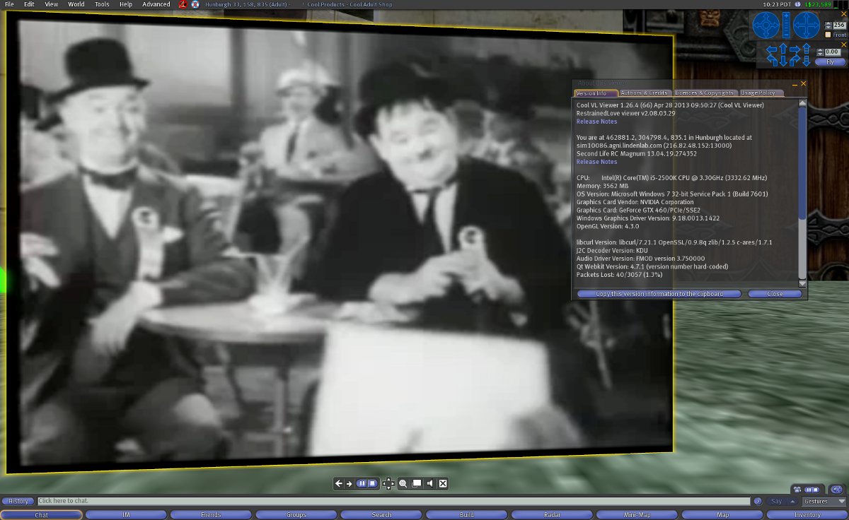Screen dimensions: 849x520
Task: Open the World menu
Action: pos(76,4)
